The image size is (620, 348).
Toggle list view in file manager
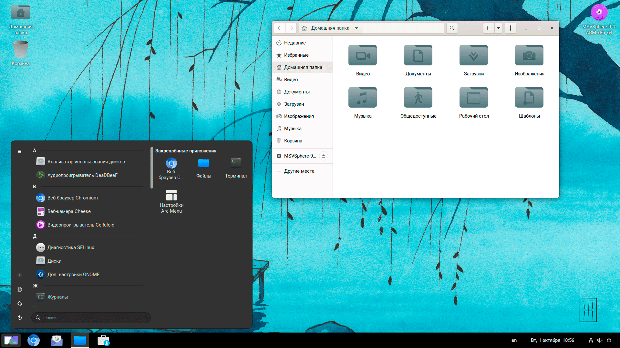tap(489, 28)
